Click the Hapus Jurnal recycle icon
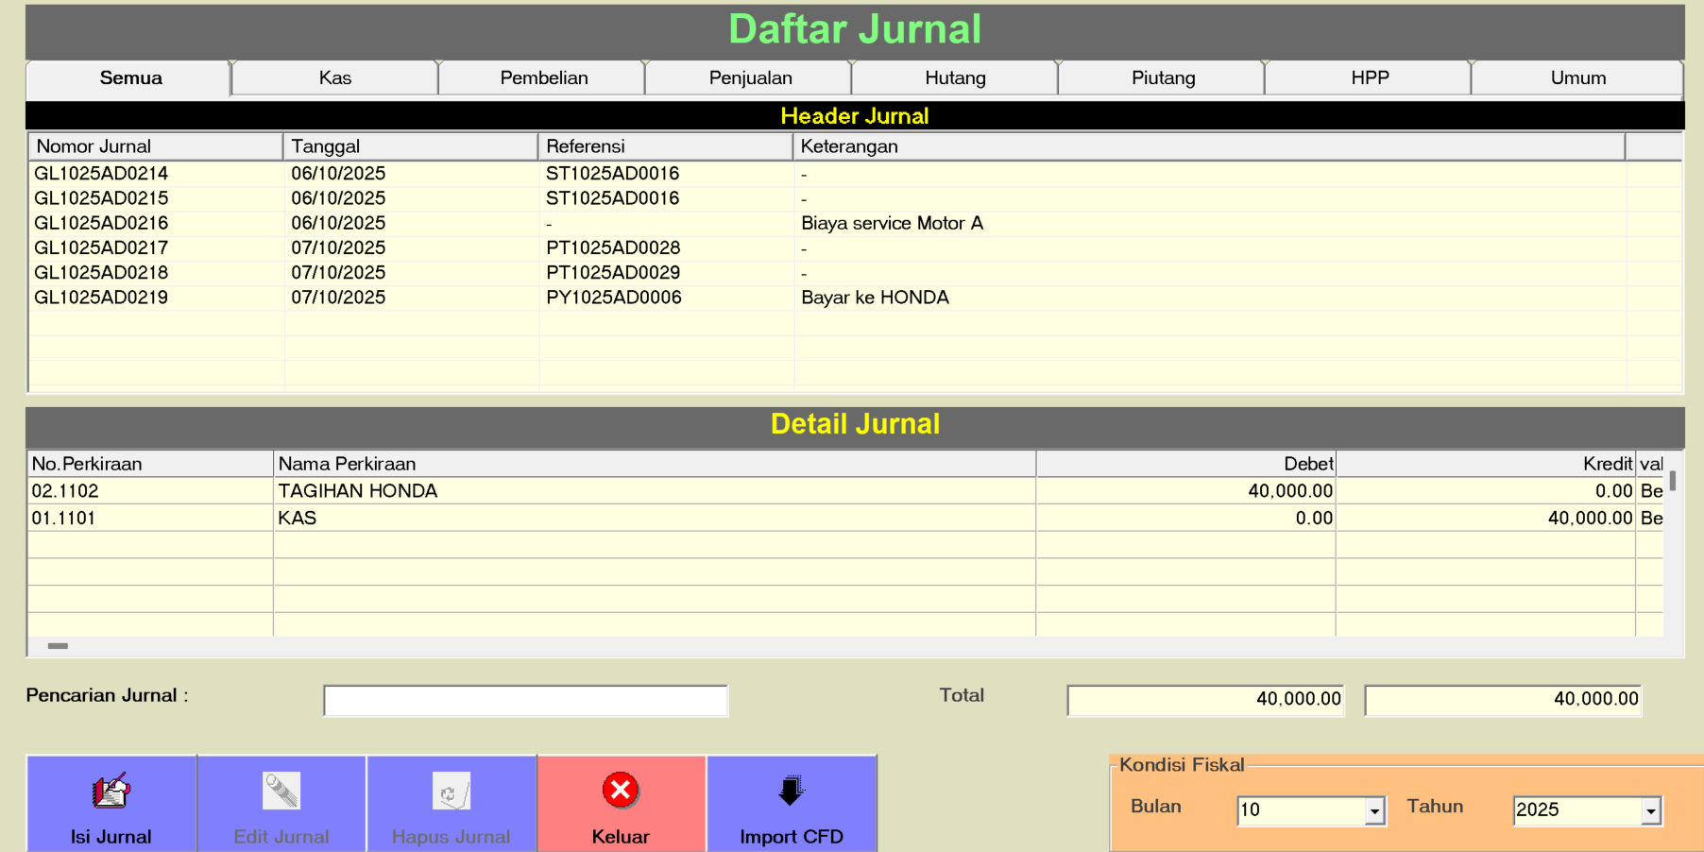1704x852 pixels. coord(451,792)
